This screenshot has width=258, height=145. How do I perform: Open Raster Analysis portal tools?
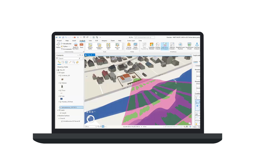pos(136,46)
